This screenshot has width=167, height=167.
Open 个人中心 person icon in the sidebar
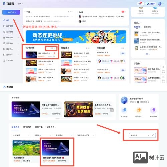[4, 61]
